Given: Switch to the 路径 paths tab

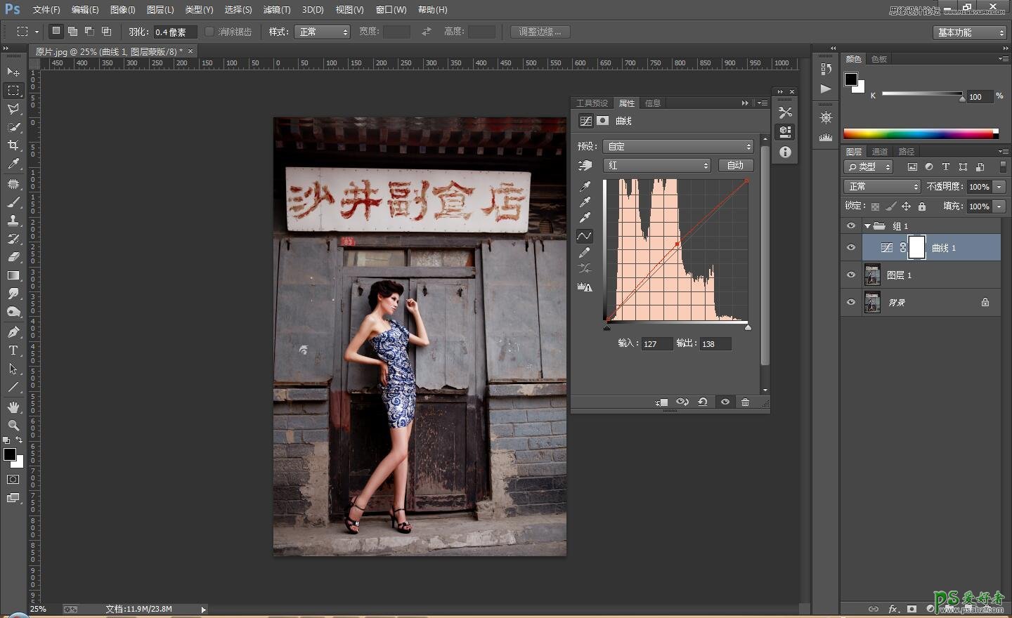Looking at the screenshot, I should 907,152.
